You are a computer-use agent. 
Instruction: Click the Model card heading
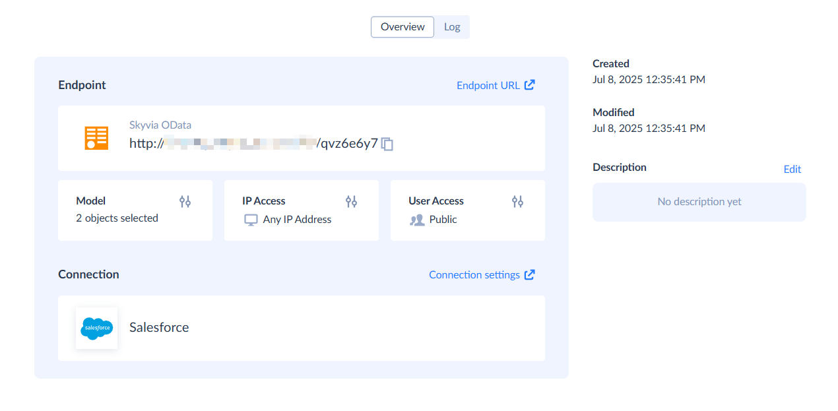(x=91, y=201)
